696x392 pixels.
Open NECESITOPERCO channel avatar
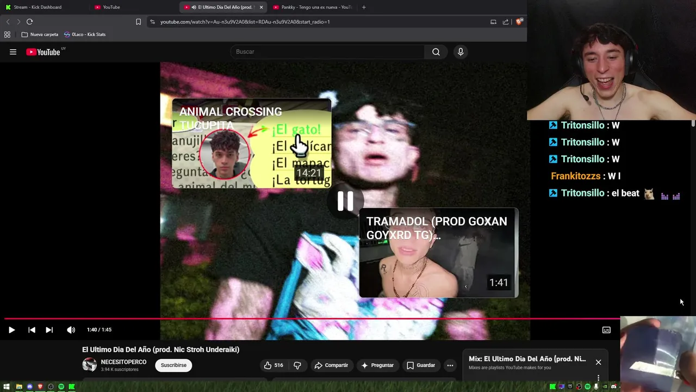point(89,365)
